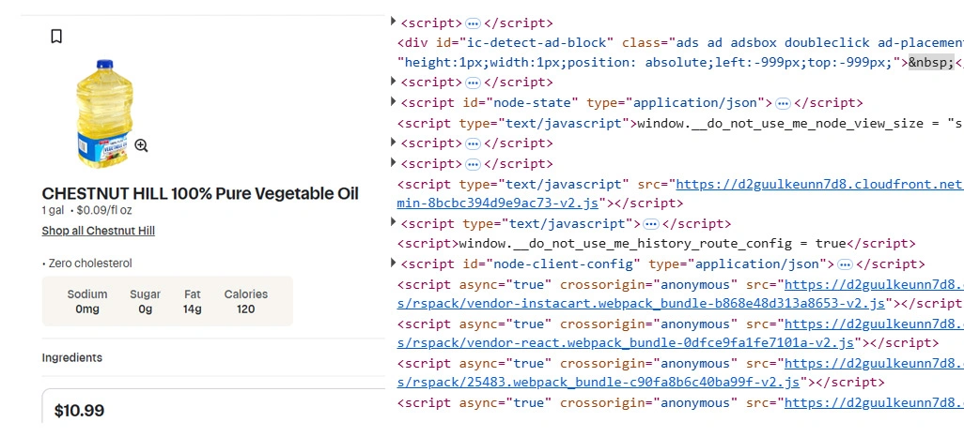Expand the node-state script element
964x437 pixels.
(x=393, y=103)
